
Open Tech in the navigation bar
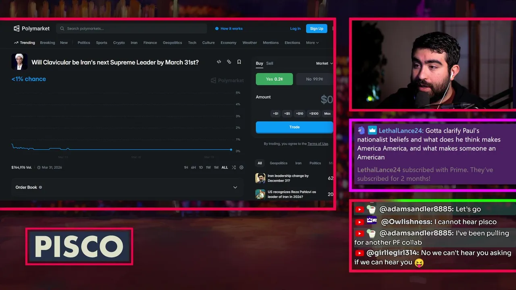[x=192, y=43]
